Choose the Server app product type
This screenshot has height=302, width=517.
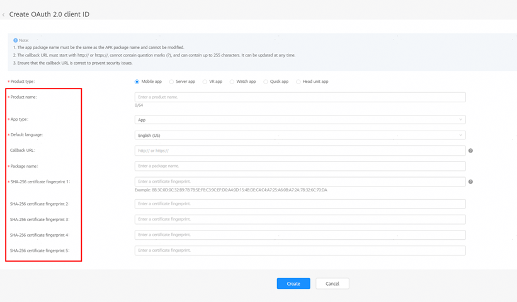pyautogui.click(x=171, y=82)
